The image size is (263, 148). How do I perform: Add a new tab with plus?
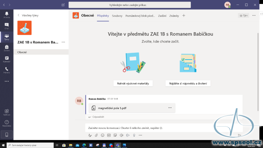[x=184, y=15]
